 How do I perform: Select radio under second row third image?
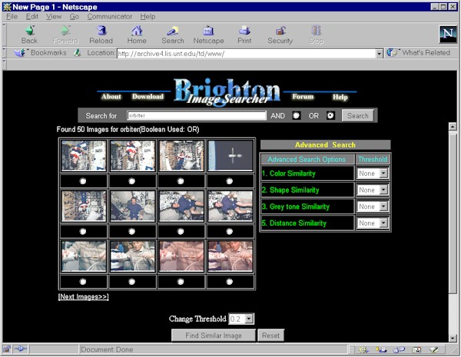pyautogui.click(x=181, y=232)
